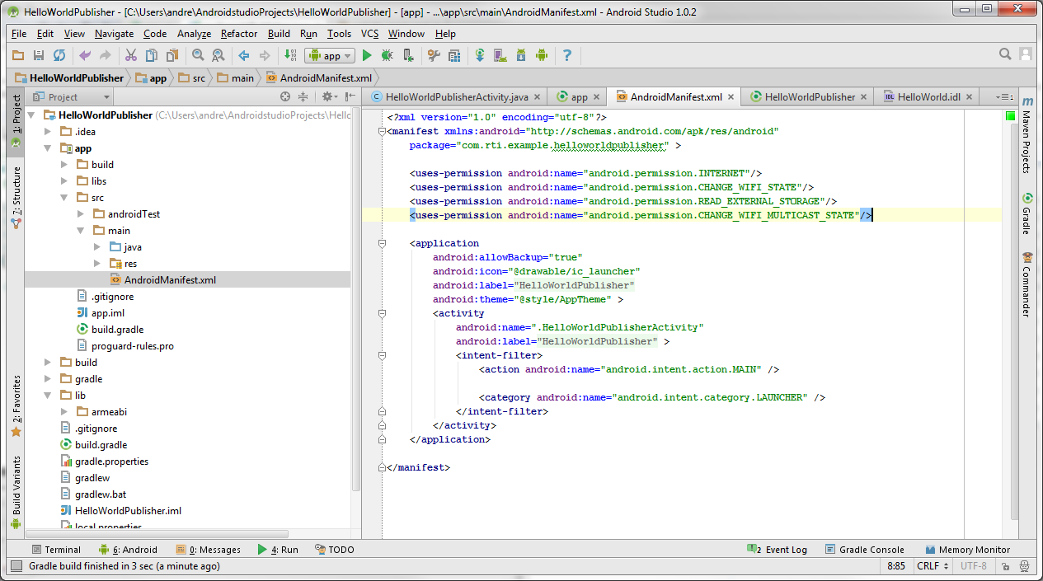Open the Memory Monitor button
The width and height of the screenshot is (1043, 581).
tap(967, 550)
